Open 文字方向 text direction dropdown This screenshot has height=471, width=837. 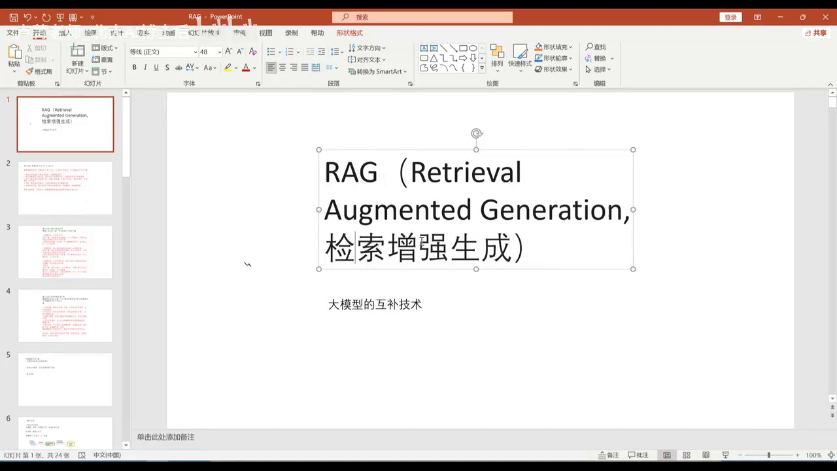click(367, 48)
